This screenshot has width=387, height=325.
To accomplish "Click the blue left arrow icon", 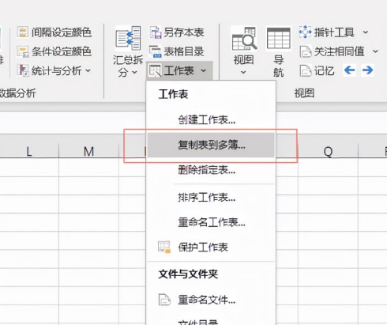I will coord(349,70).
